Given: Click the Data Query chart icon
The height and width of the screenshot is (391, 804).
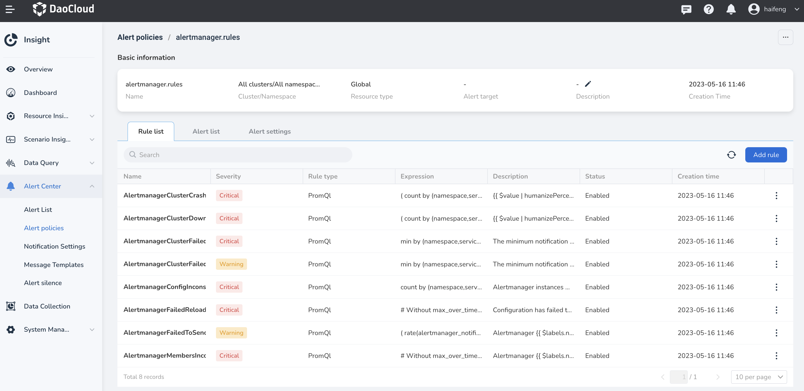Looking at the screenshot, I should 11,163.
